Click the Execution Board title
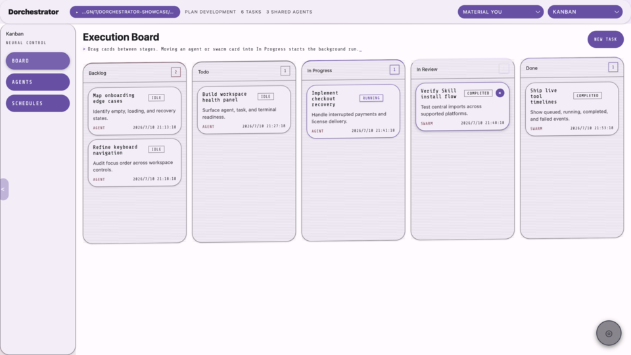631x355 pixels. coord(121,37)
